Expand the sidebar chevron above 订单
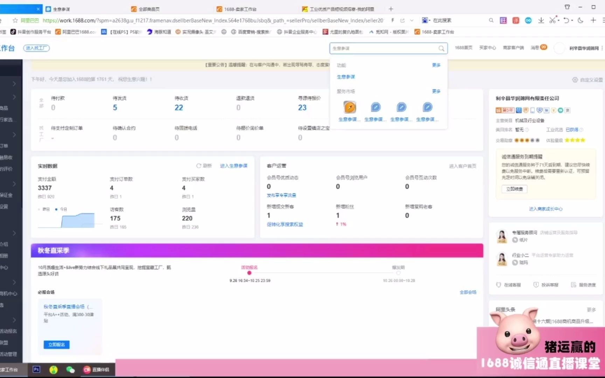605x378 pixels. (14, 135)
